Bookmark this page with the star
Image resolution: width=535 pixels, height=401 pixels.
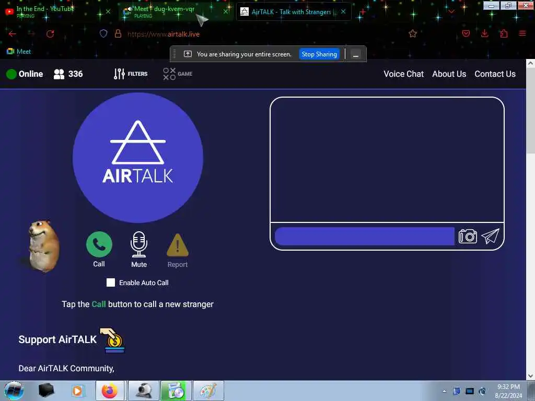413,33
